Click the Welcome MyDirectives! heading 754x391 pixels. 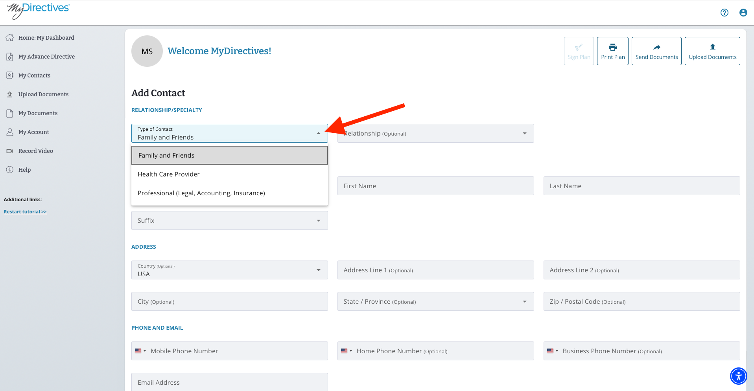coord(219,51)
